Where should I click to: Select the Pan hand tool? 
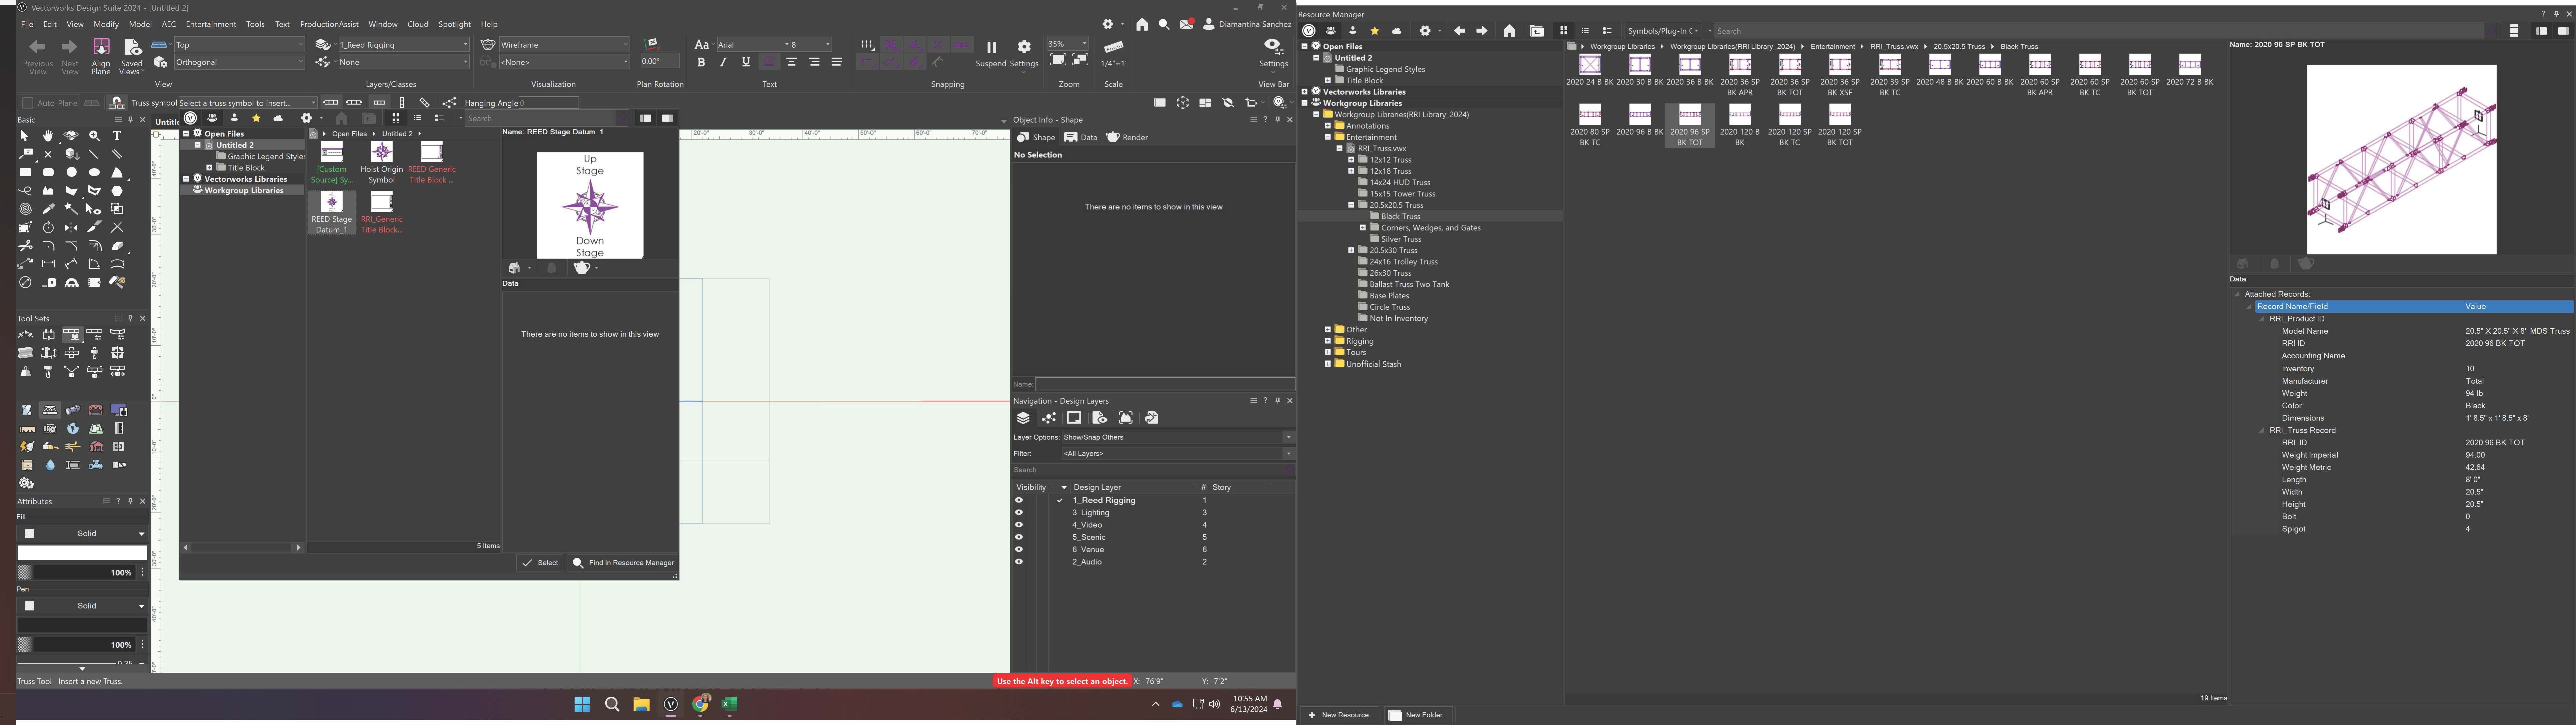tap(48, 136)
